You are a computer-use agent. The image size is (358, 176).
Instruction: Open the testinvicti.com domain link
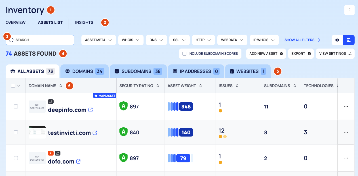69,133
